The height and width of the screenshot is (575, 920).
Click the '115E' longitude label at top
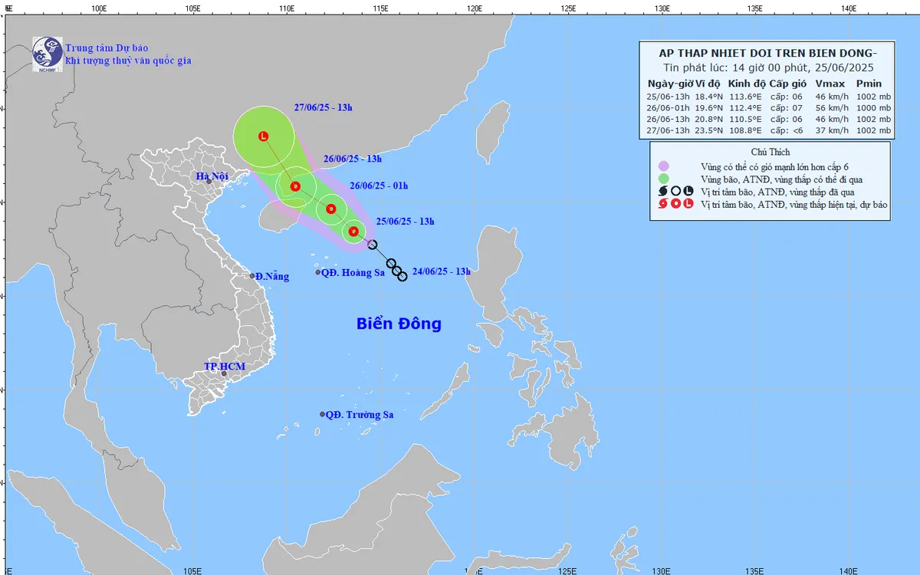point(380,7)
